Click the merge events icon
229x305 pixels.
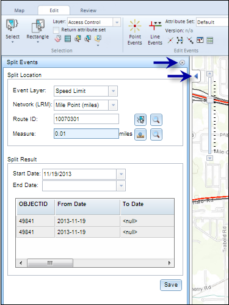[180, 40]
